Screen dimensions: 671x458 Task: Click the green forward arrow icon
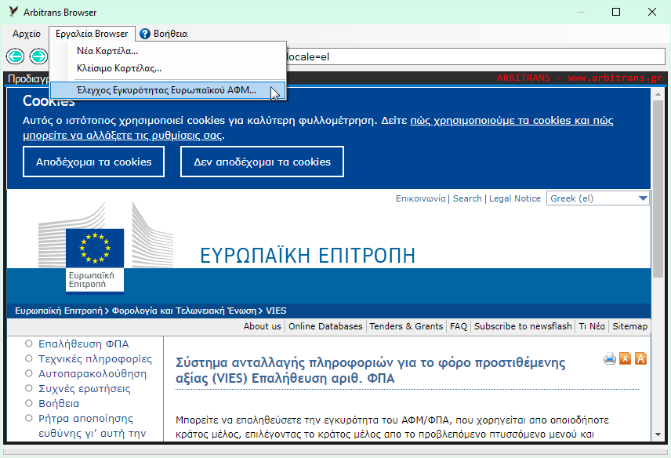(38, 56)
